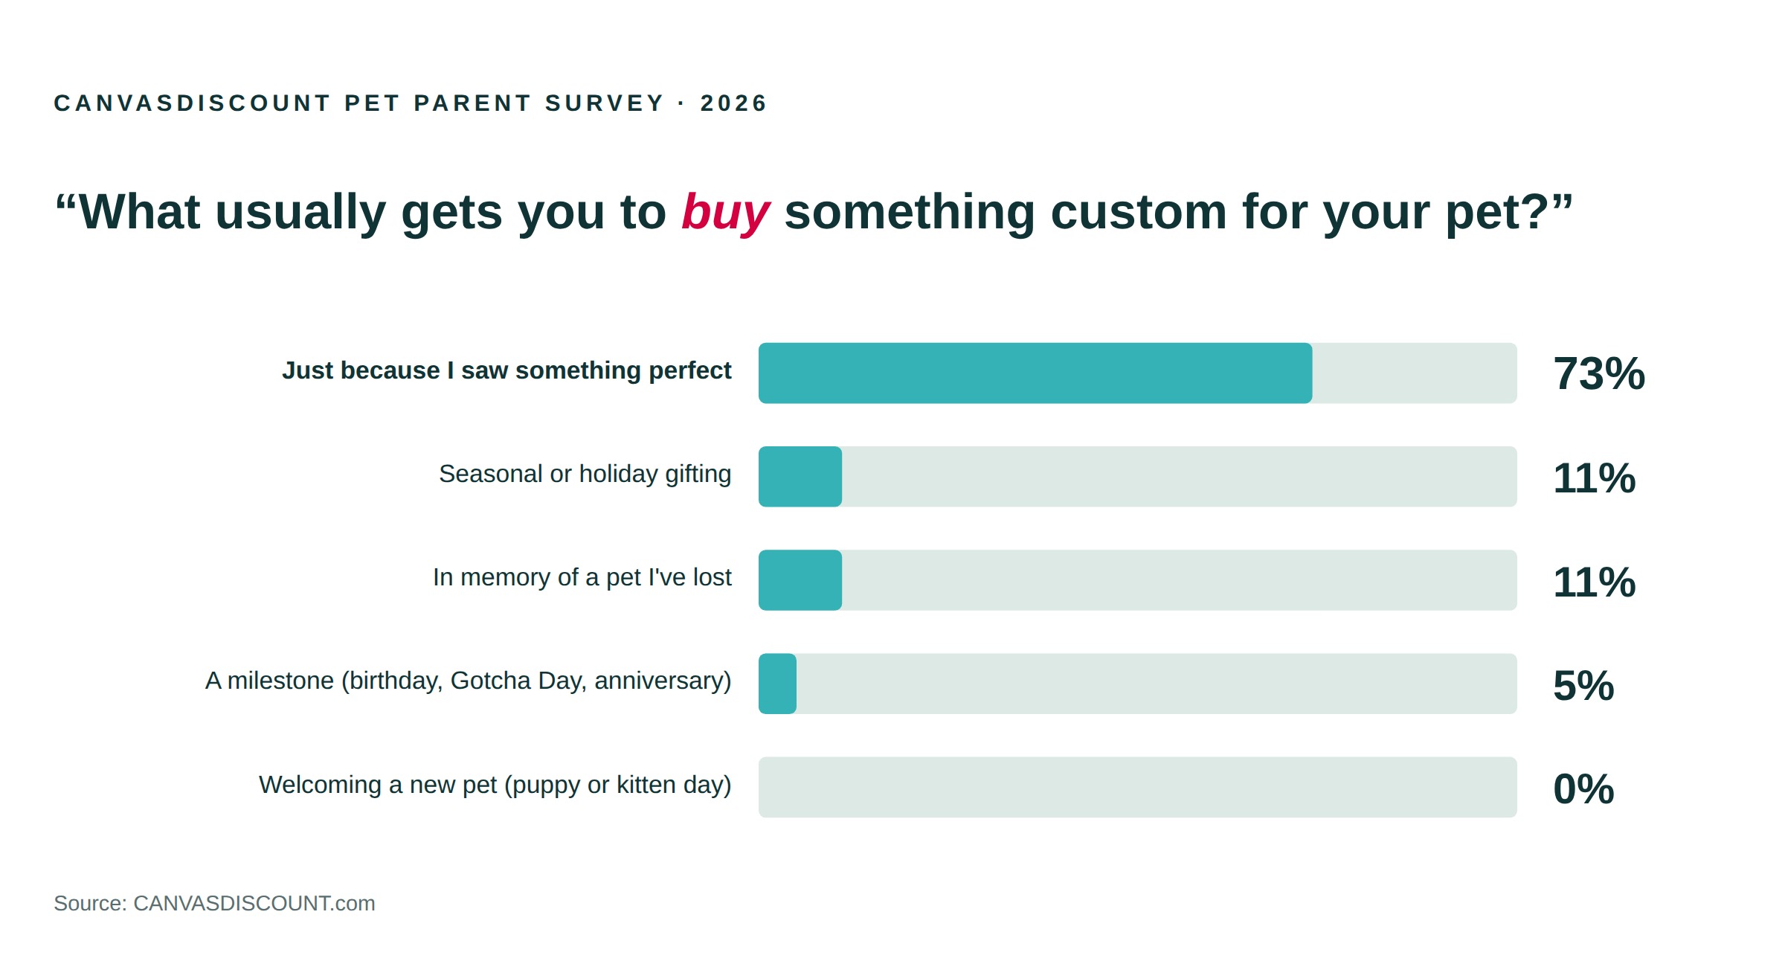Image resolution: width=1785 pixels, height=964 pixels.
Task: Click the unfilled track of the 73% bar
Action: 1415,373
